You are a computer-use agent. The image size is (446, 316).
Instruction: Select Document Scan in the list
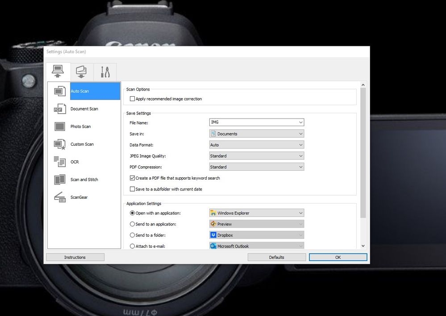tap(84, 109)
